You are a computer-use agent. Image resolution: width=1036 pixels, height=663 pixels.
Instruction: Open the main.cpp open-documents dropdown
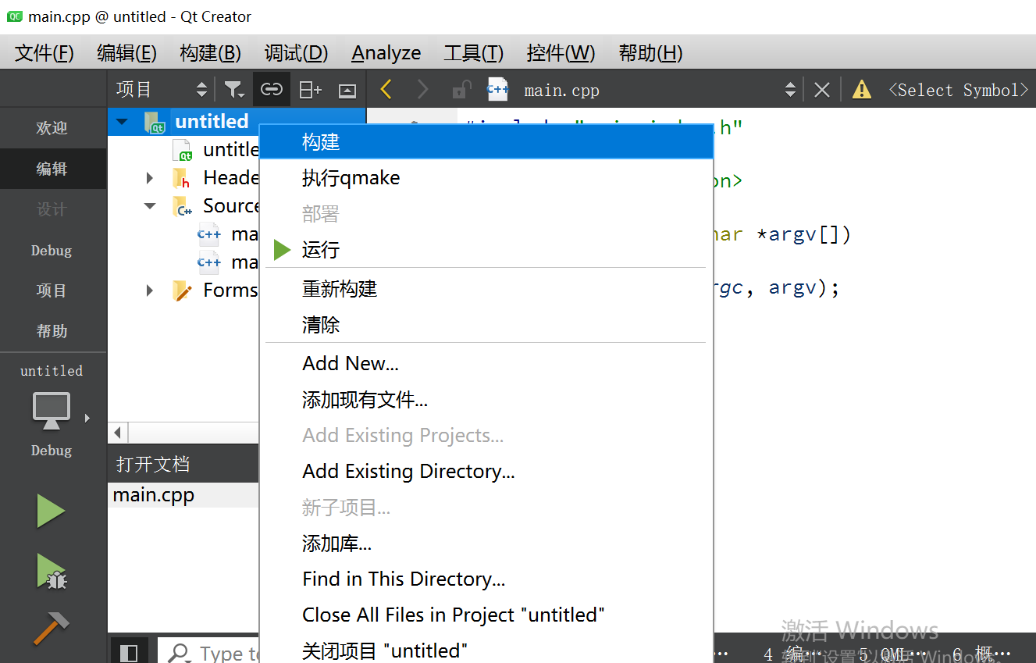790,90
